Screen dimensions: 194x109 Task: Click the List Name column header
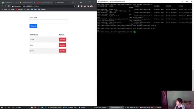(x=34, y=35)
